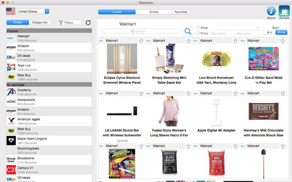Favorite the Apple Digital AV Adapter star
This screenshot has height=182, width=292.
[235, 94]
